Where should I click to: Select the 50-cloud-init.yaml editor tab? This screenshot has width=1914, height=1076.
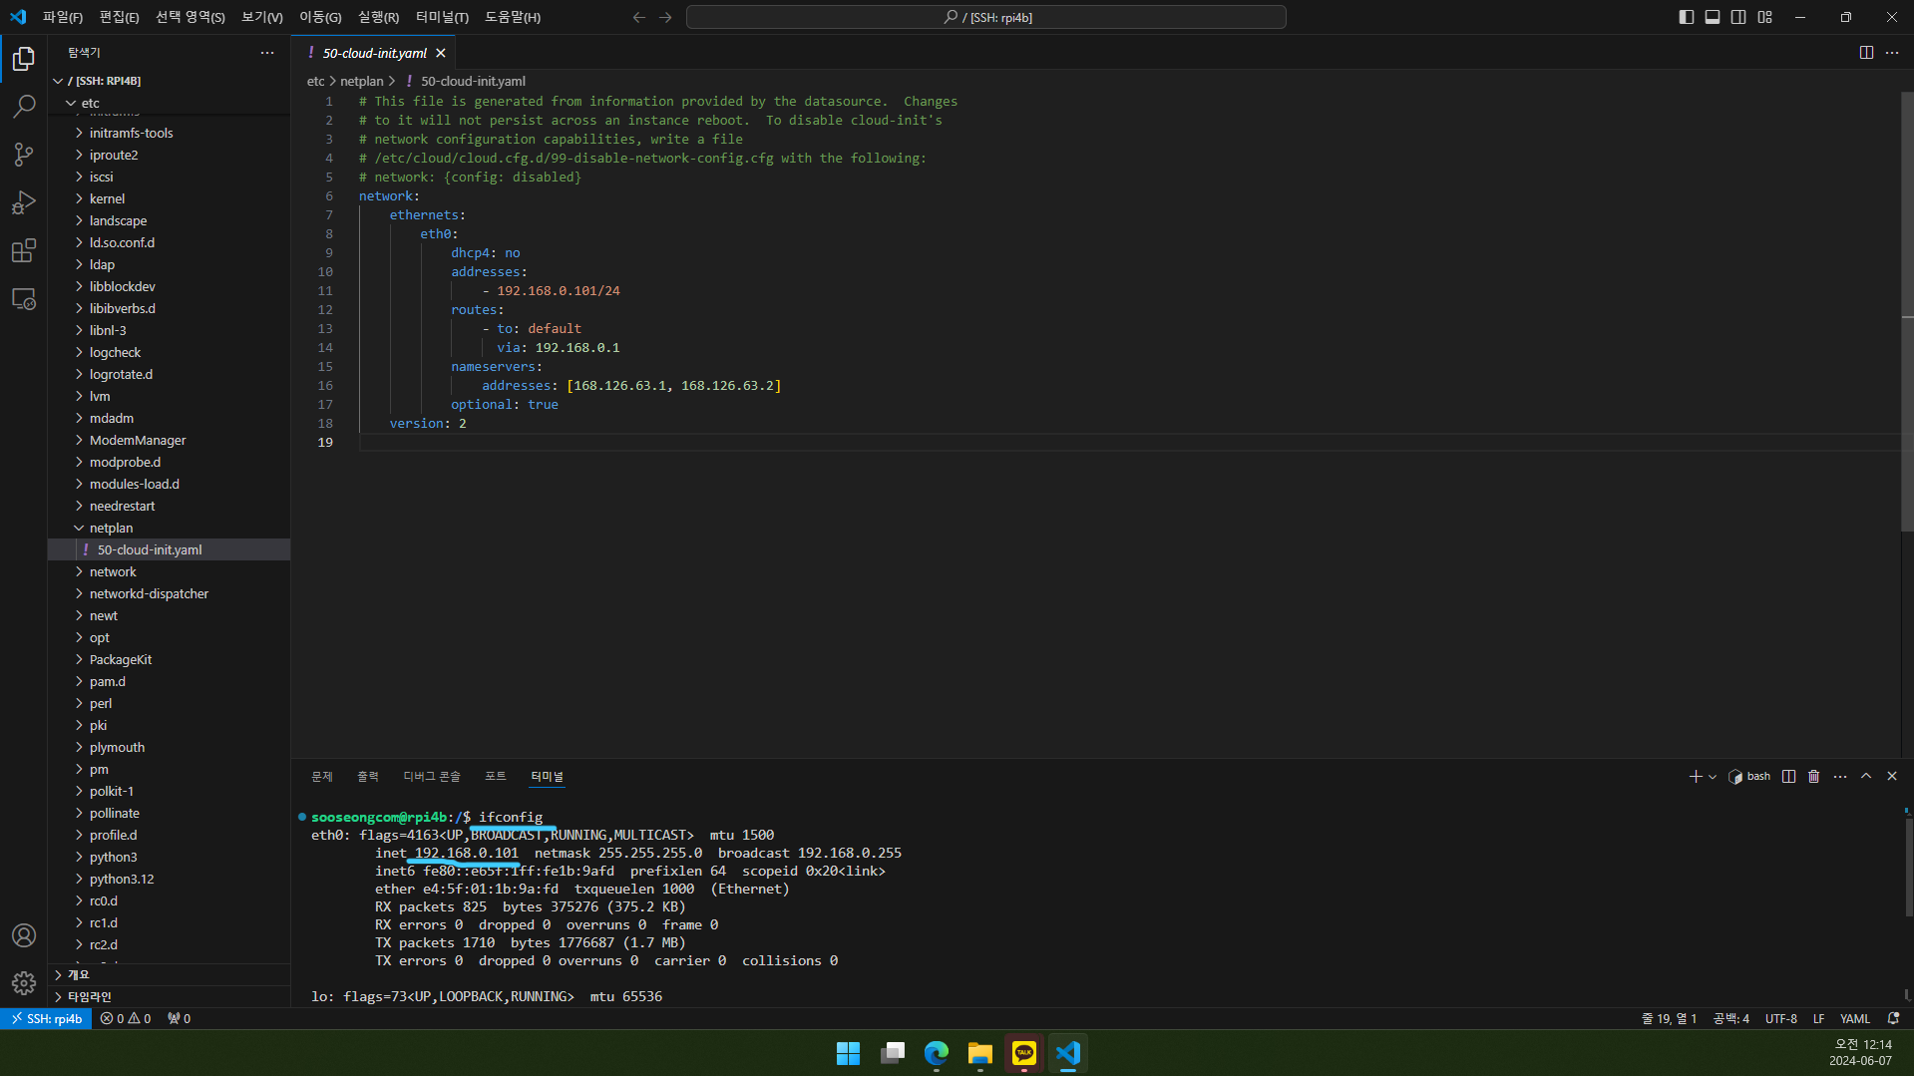(x=374, y=53)
